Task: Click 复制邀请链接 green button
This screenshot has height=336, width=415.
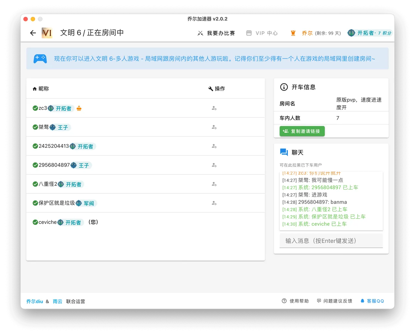Action: tap(302, 131)
